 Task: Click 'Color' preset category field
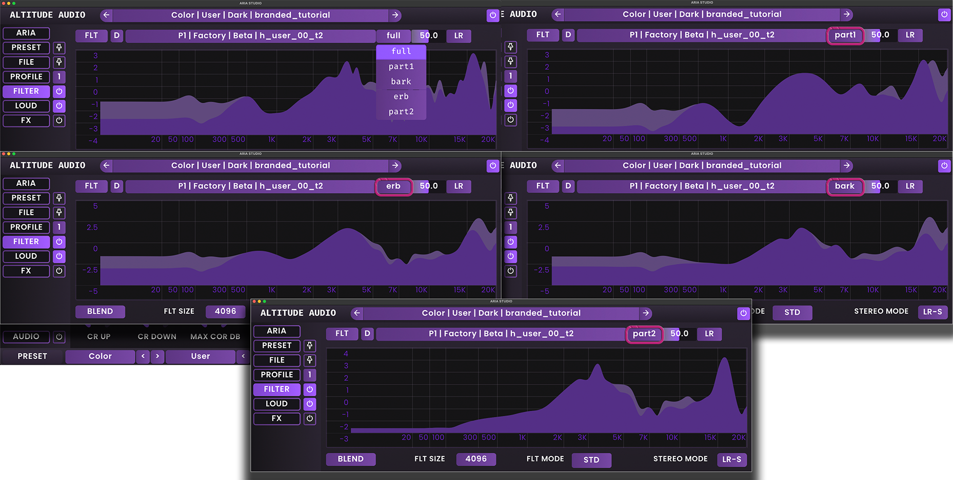(x=100, y=356)
